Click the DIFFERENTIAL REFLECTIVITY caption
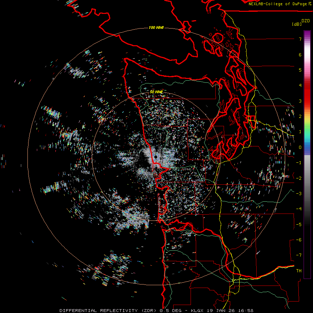Image resolution: width=313 pixels, height=313 pixels. 156,311
